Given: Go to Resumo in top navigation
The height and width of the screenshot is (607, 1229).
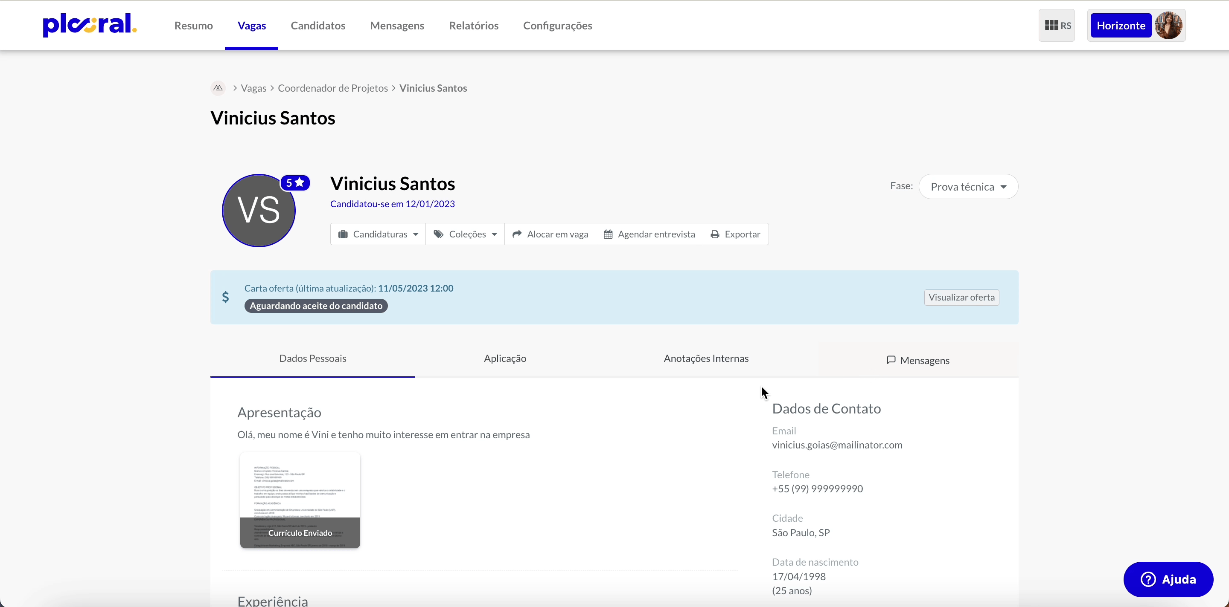Looking at the screenshot, I should [x=193, y=25].
